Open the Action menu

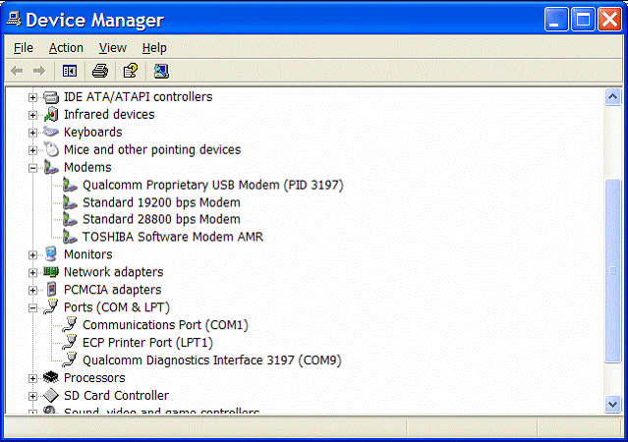coord(66,47)
